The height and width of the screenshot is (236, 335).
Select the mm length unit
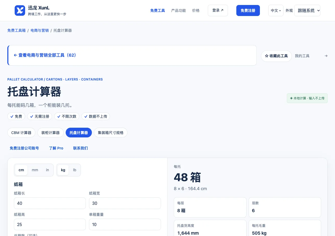[x=35, y=170]
